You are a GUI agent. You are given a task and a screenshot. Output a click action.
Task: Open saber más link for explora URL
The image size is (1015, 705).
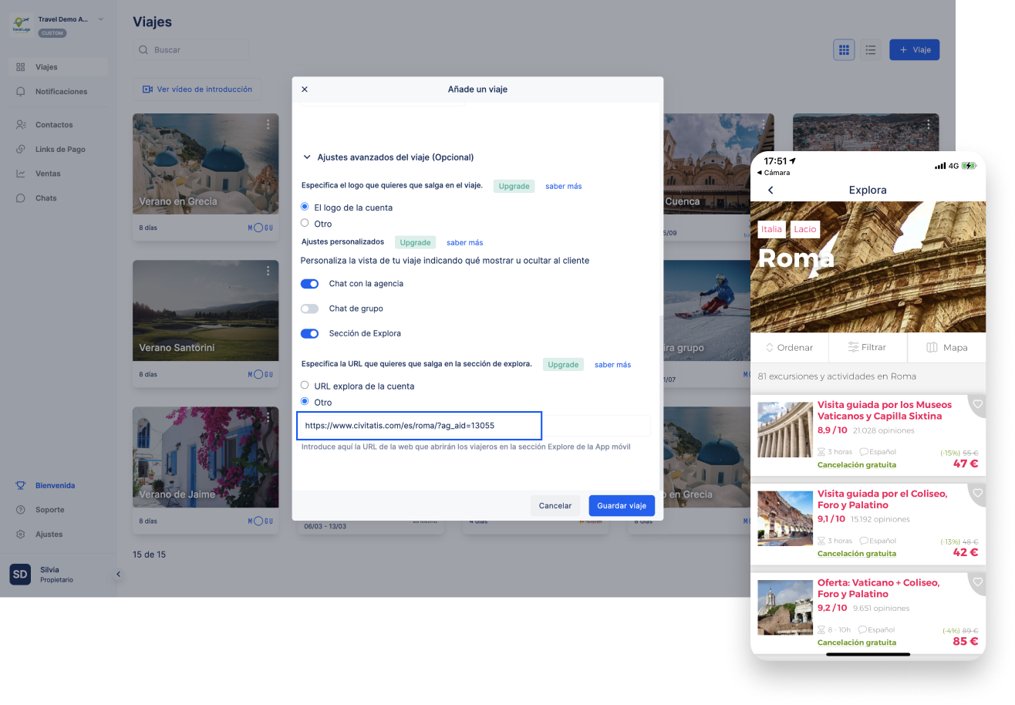pyautogui.click(x=612, y=364)
